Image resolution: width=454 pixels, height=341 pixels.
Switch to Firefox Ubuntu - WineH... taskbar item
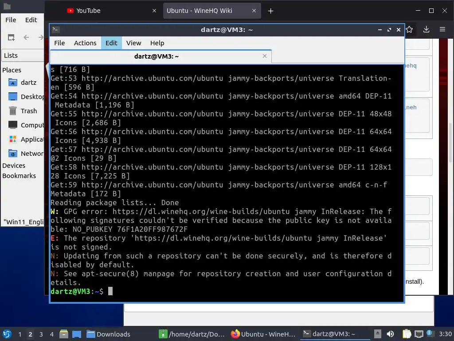pyautogui.click(x=263, y=334)
